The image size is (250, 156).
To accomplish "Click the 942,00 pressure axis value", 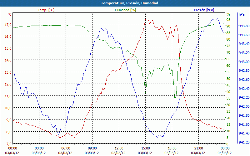I will (244, 106).
